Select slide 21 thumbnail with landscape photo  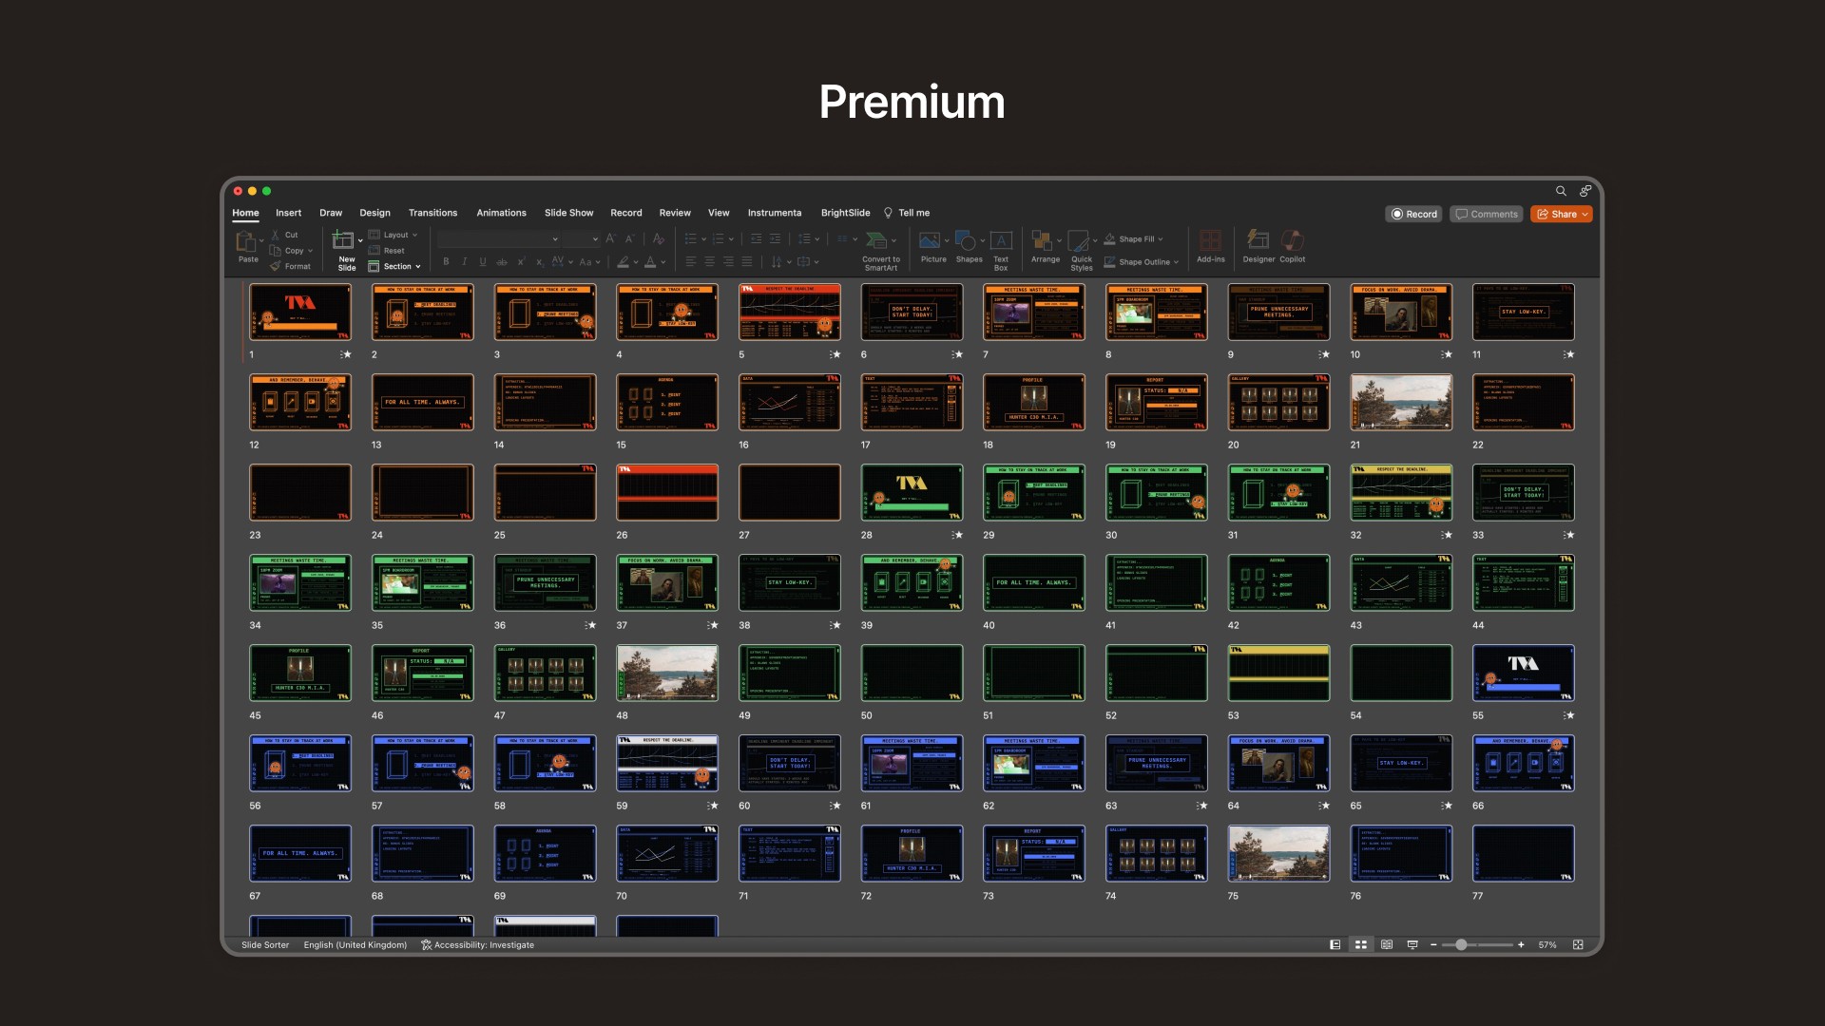[1401, 402]
